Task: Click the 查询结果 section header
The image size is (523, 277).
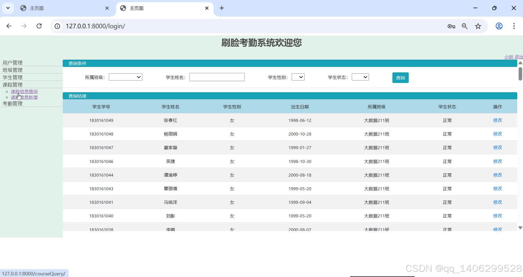Action: pos(290,96)
